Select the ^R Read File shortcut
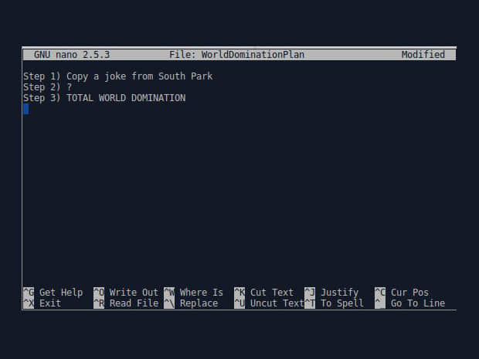This screenshot has height=359, width=479. [x=126, y=303]
